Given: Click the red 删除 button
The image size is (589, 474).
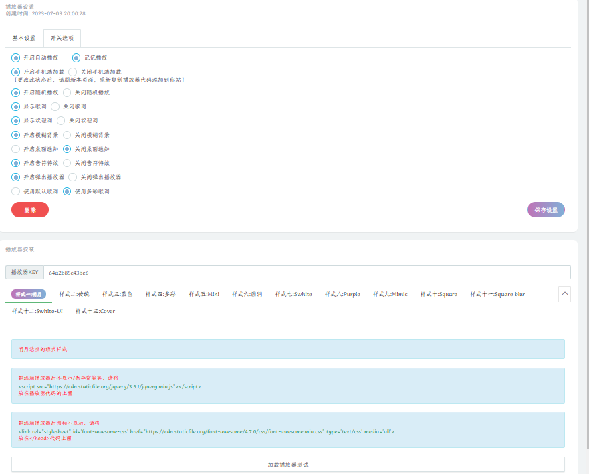Looking at the screenshot, I should click(x=30, y=210).
